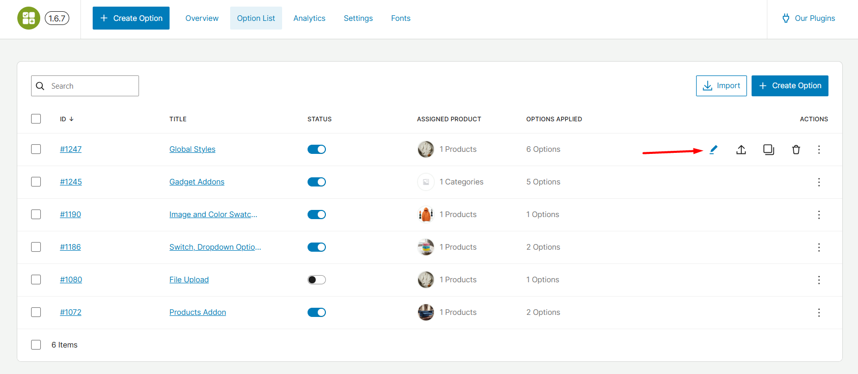Enable the File Upload status toggle

point(317,280)
